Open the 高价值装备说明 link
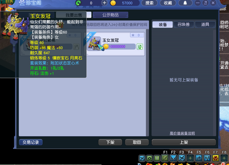229x165 pixels. pyautogui.click(x=182, y=133)
